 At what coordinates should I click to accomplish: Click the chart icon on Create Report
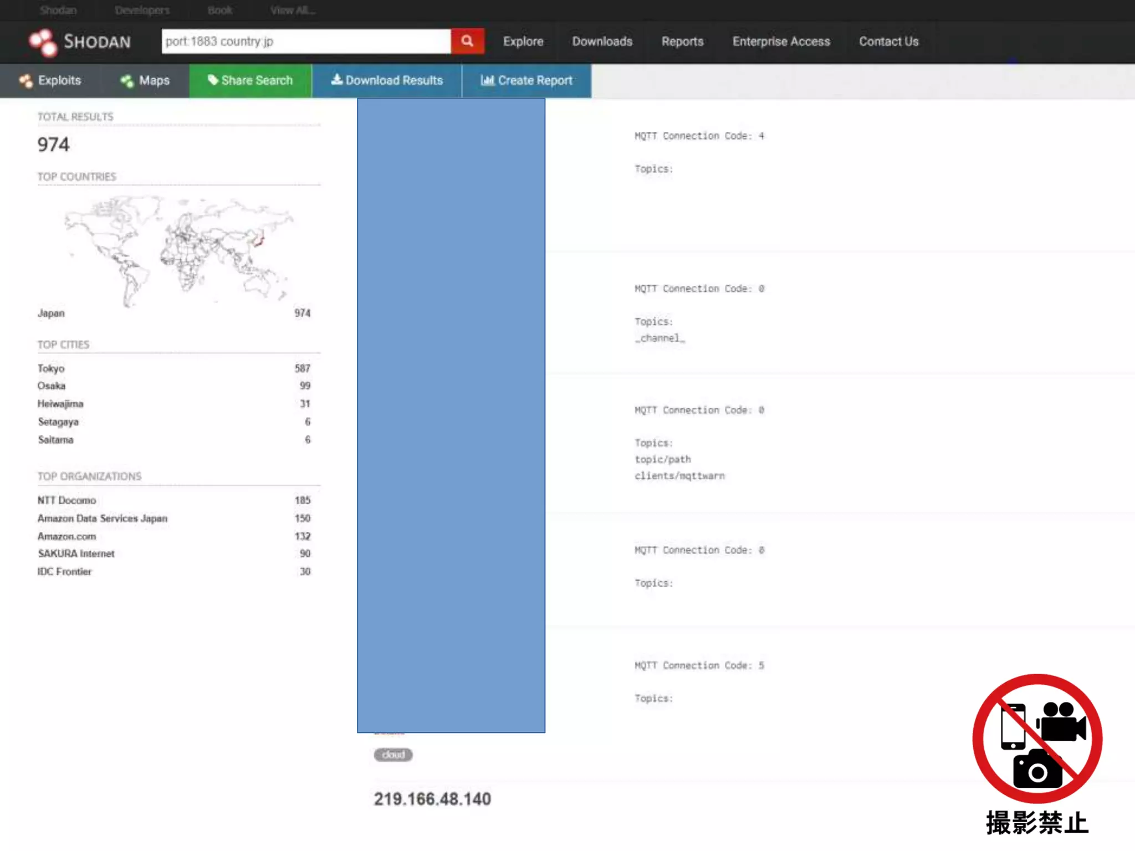pos(487,80)
